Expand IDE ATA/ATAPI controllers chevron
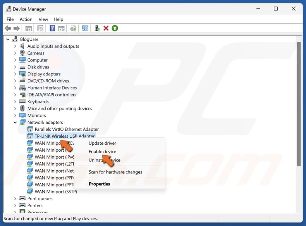Screen dimensions: 306x226 pos(15,94)
